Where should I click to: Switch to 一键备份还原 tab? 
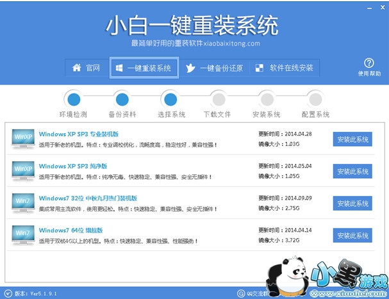point(215,68)
